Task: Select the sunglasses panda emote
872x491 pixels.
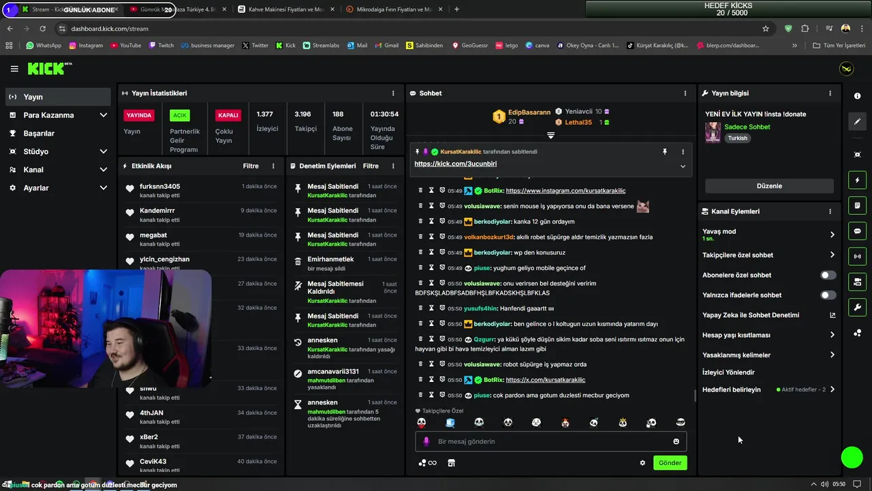Action: point(680,423)
